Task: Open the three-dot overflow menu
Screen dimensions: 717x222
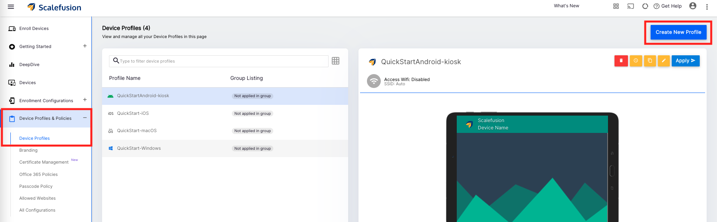Action: coord(707,7)
